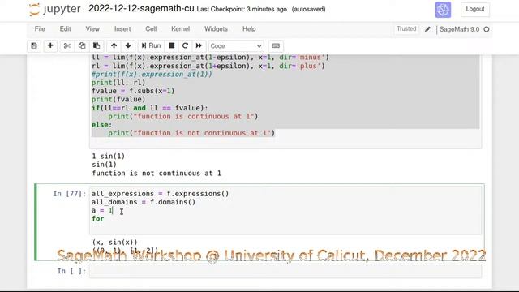
Task: Click the 'else:' code line
Action: click(101, 125)
